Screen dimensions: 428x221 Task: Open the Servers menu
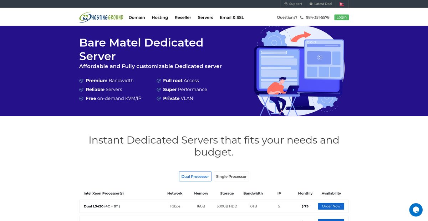click(205, 17)
